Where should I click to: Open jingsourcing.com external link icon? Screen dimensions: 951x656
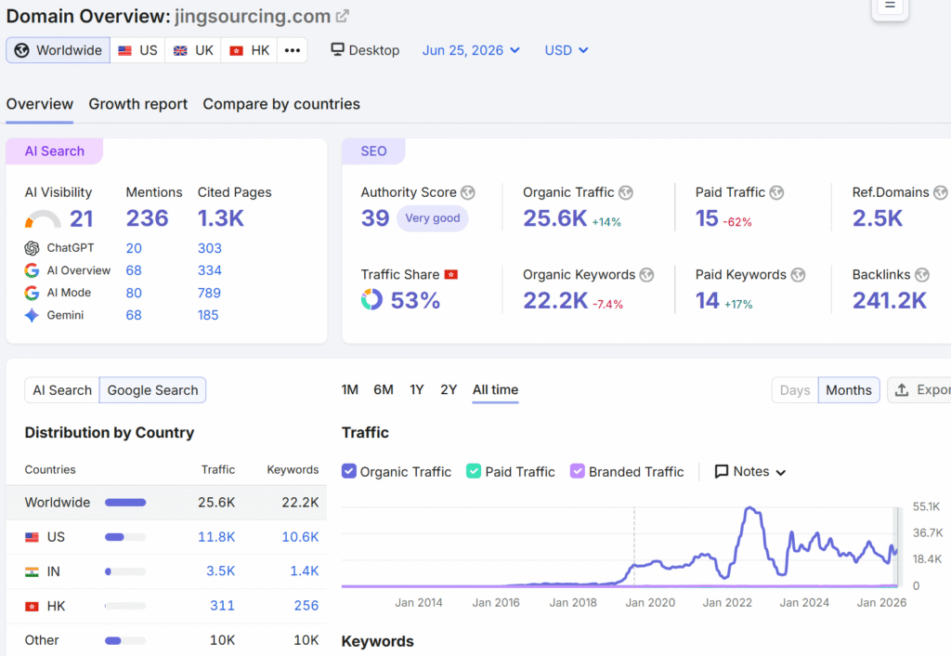coord(343,17)
